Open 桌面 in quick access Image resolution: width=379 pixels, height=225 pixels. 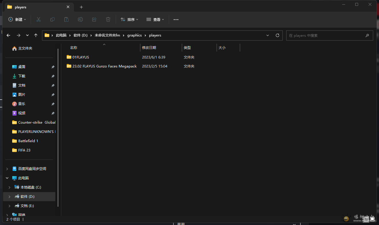[x=19, y=67]
